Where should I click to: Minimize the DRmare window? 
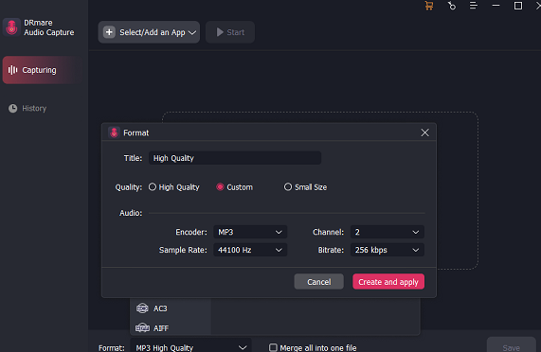click(x=496, y=6)
